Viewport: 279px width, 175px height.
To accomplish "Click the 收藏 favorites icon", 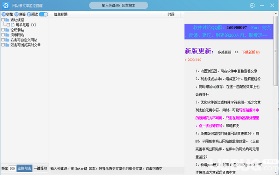I will pyautogui.click(x=4, y=14).
